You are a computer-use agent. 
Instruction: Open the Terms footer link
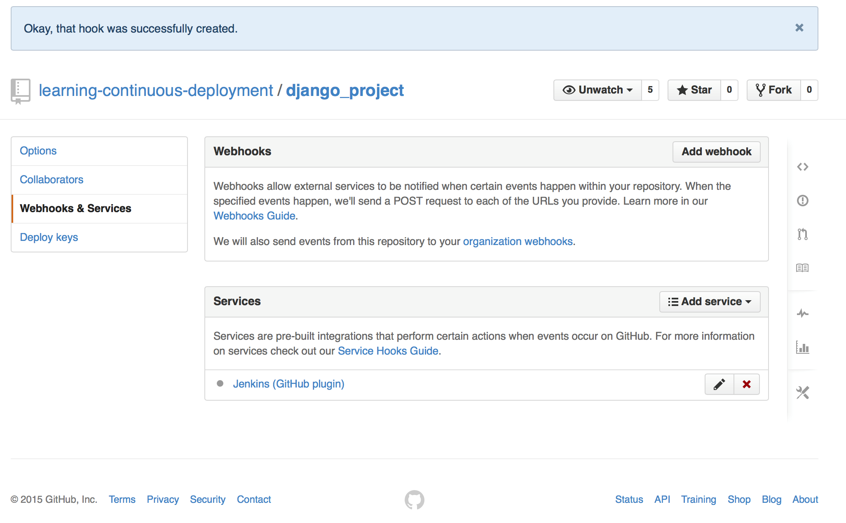click(x=122, y=500)
